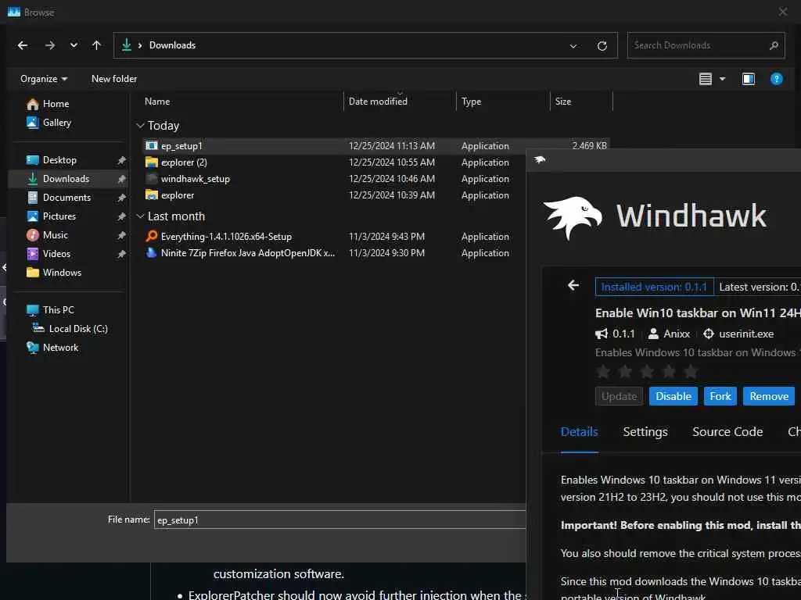Rate the mod one star
801x600 pixels.
pyautogui.click(x=603, y=372)
